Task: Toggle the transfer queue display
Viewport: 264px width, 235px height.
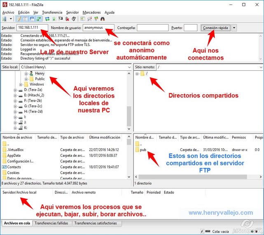Action: point(39,19)
